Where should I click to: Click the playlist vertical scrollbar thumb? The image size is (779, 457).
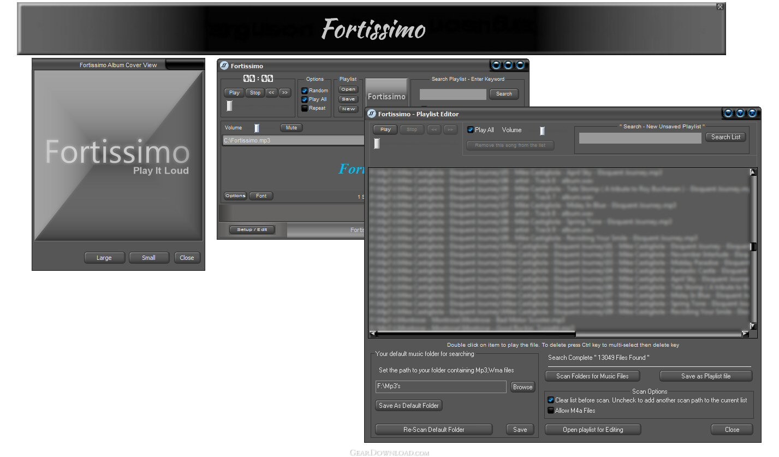point(753,247)
